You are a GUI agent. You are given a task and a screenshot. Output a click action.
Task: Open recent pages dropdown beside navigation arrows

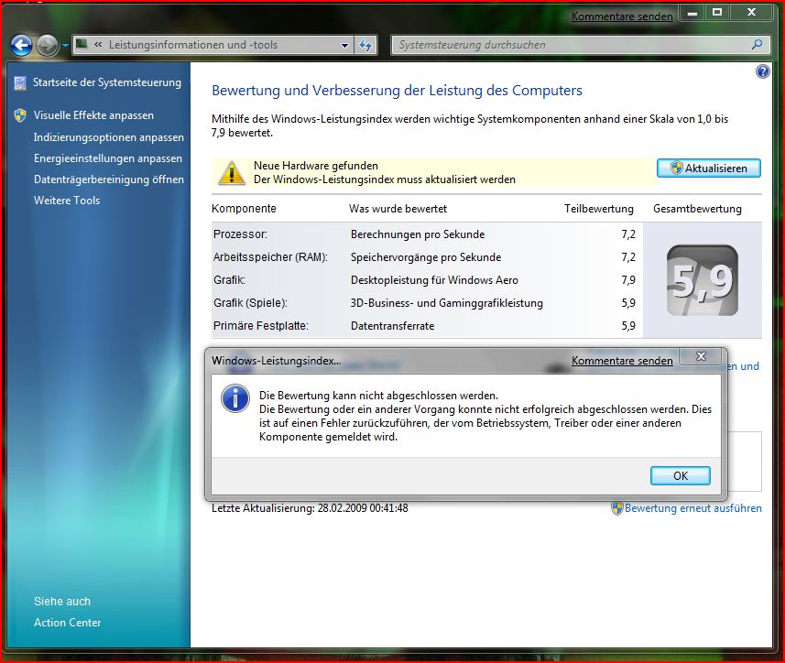pos(65,46)
